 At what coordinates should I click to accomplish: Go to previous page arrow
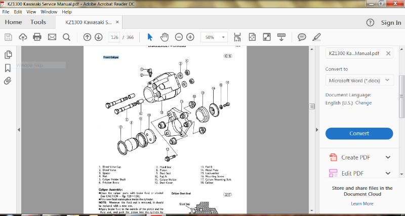point(87,37)
